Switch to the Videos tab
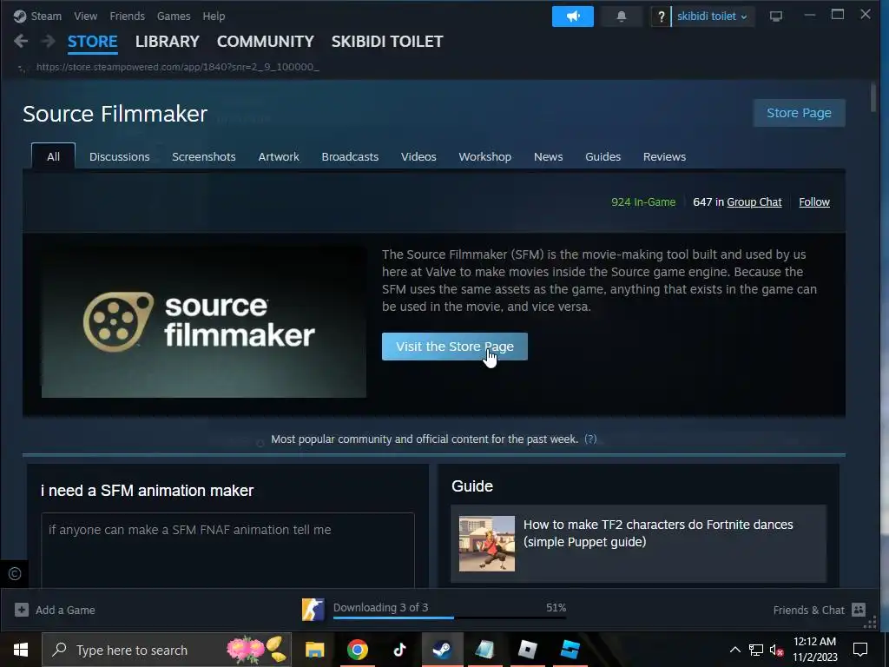889x667 pixels. pos(418,156)
